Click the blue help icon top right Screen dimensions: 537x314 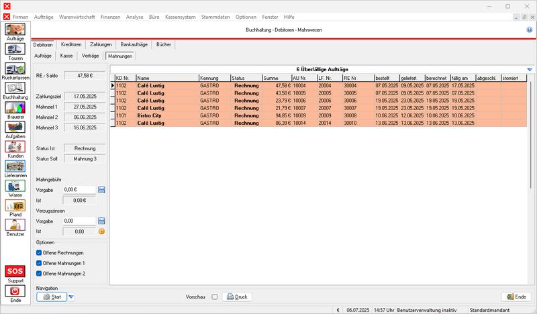[530, 30]
